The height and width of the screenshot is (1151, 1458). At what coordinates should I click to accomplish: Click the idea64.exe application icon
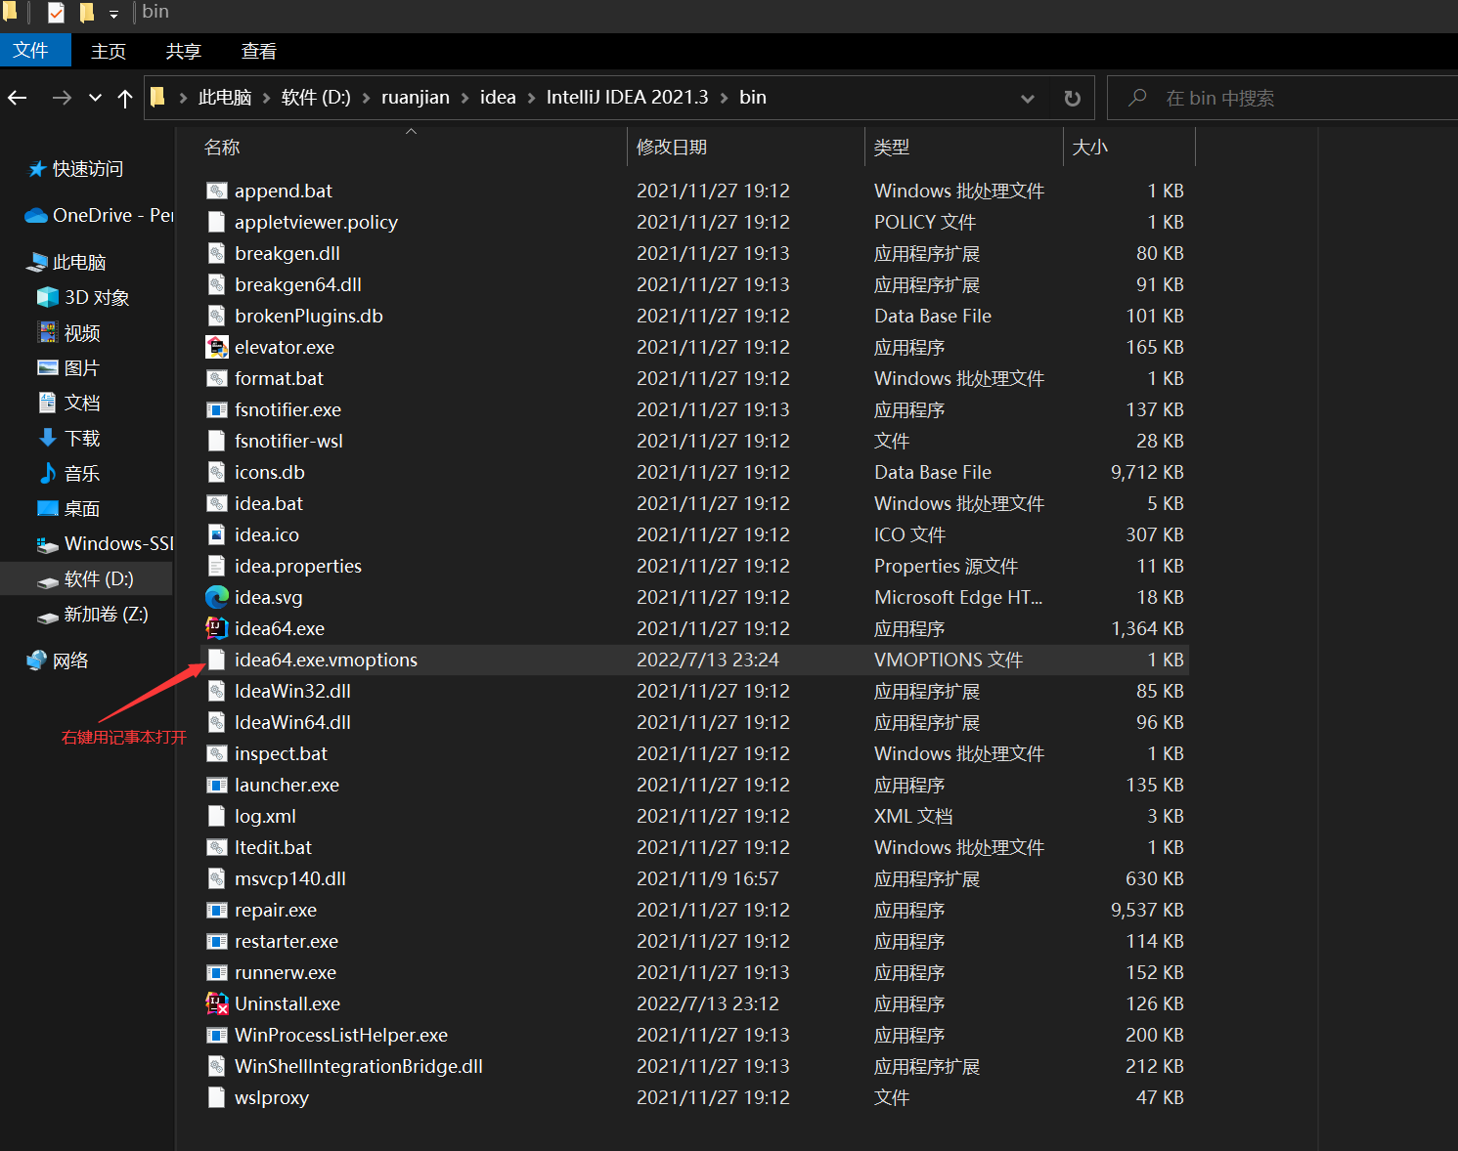pos(216,628)
